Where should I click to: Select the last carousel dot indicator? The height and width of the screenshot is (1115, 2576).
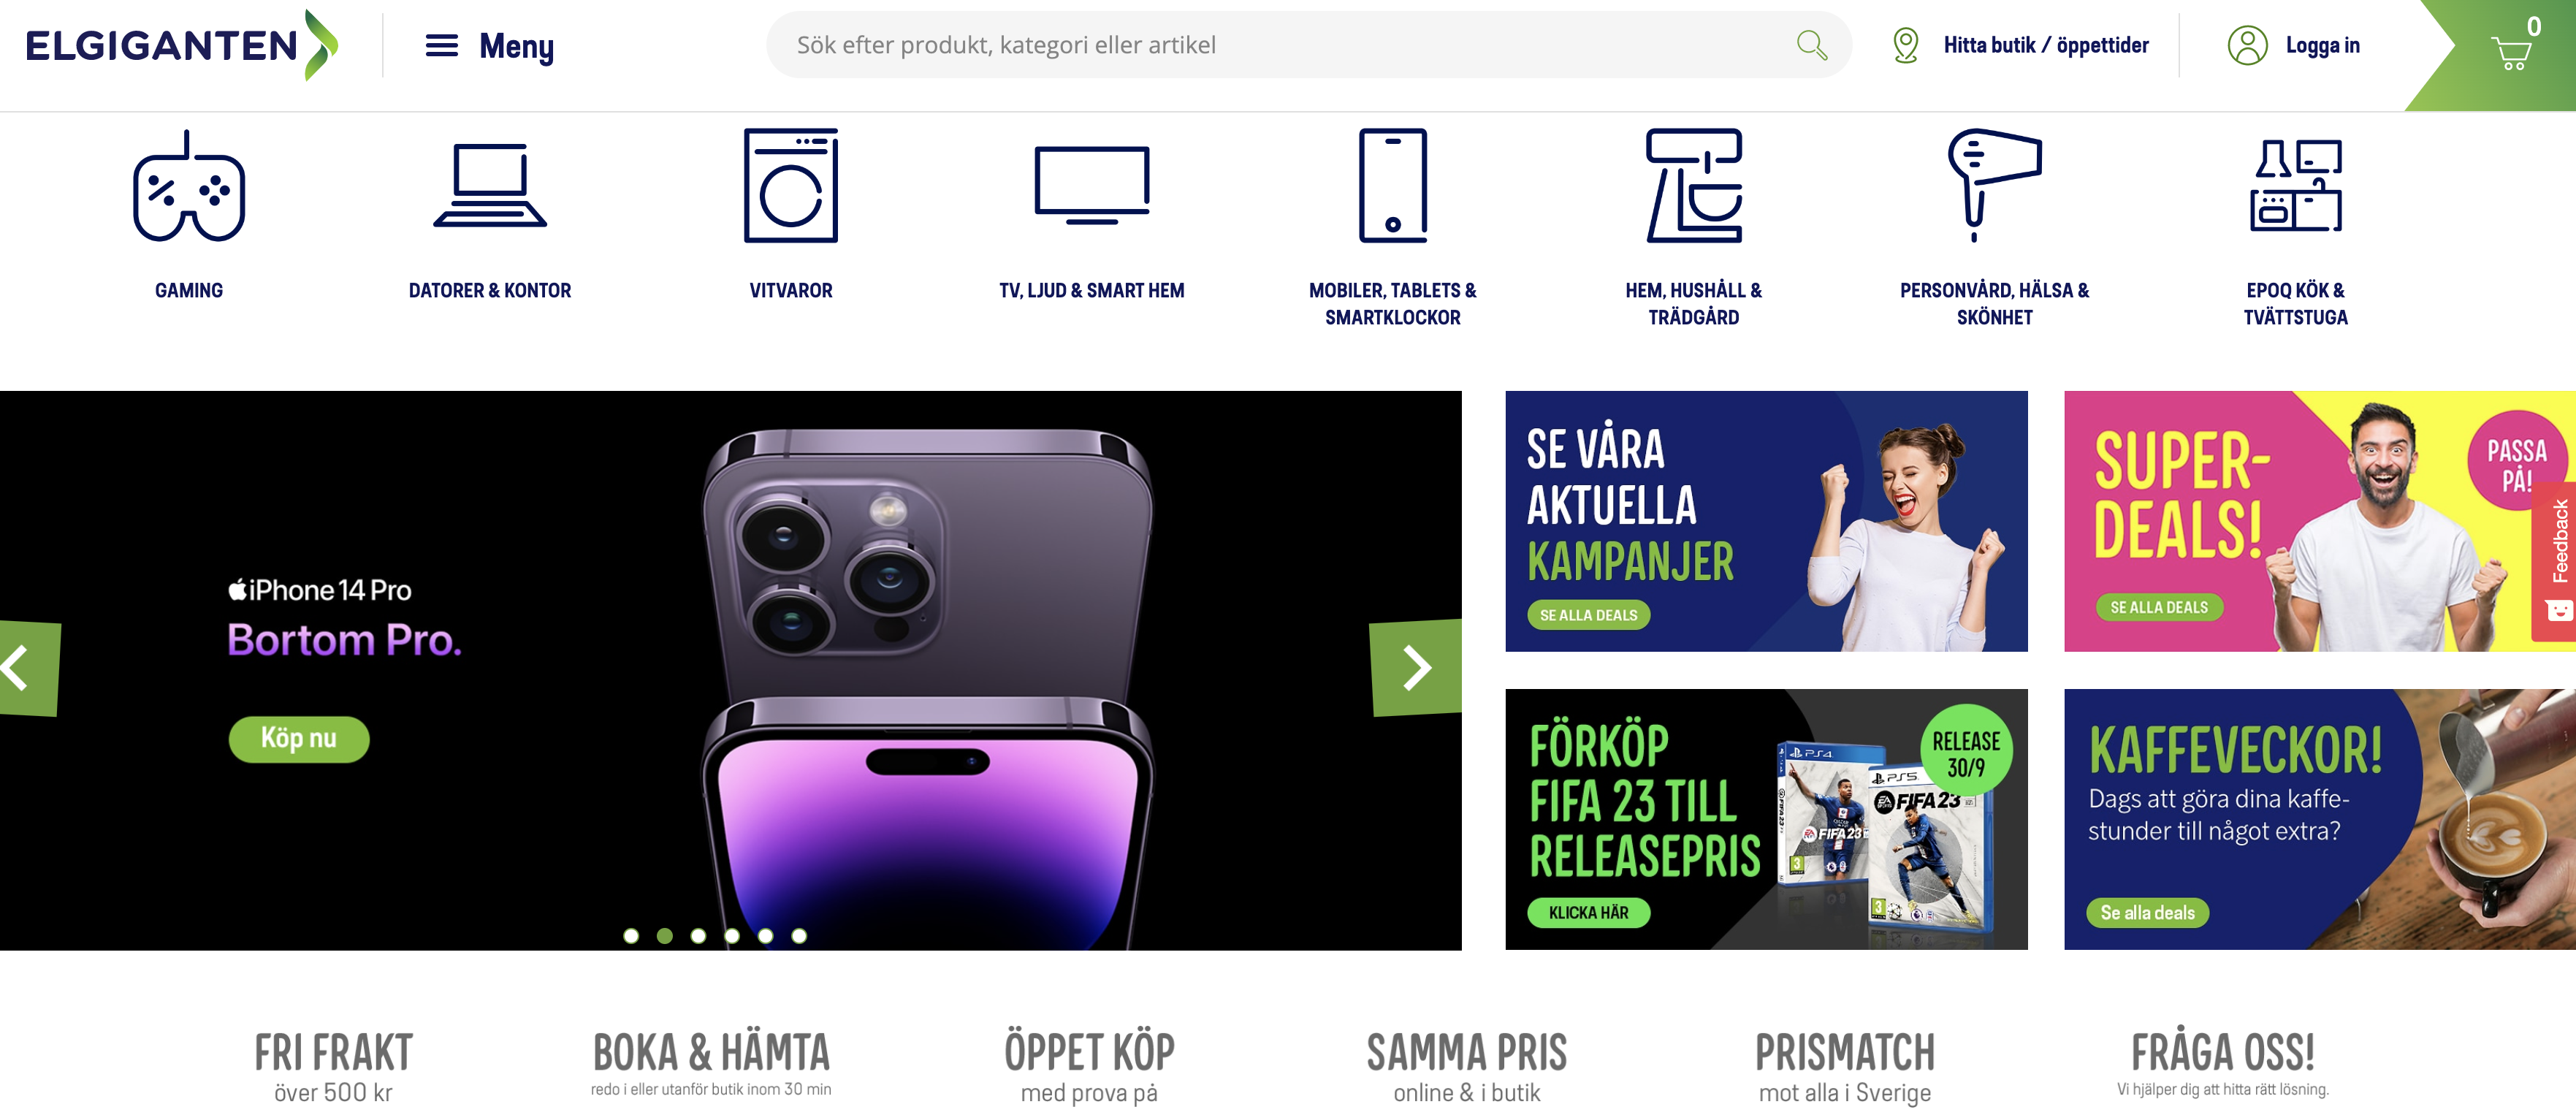coord(799,936)
